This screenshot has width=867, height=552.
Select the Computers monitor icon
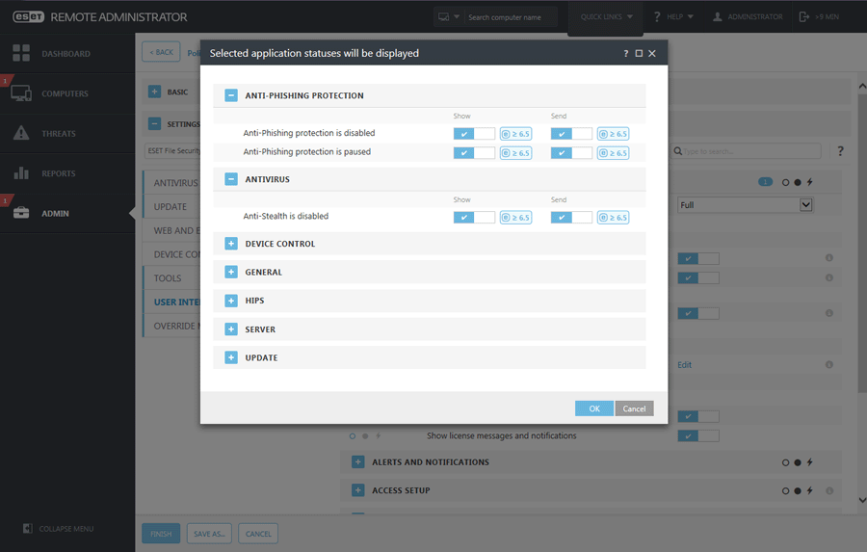click(21, 92)
